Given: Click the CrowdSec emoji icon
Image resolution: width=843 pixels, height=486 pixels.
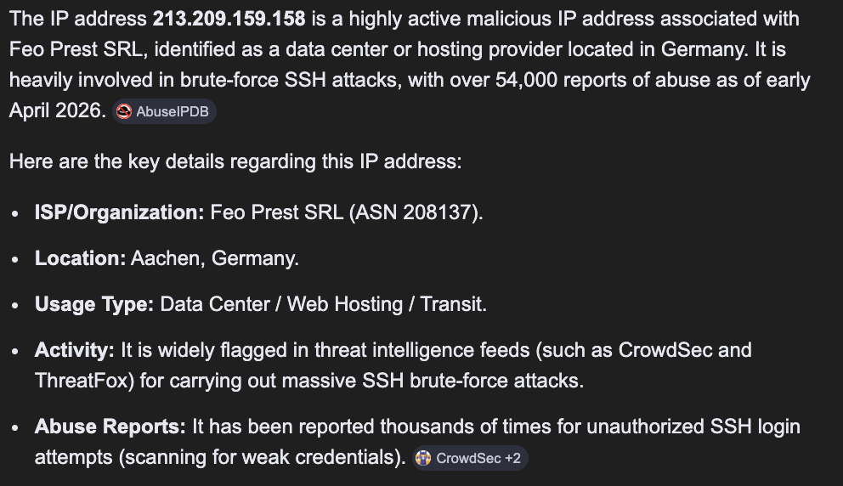Looking at the screenshot, I should click(x=424, y=458).
